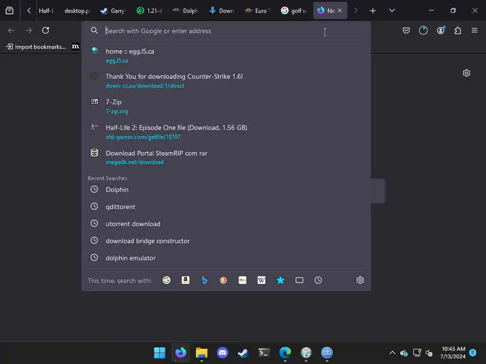Switch to the Garry tab
The height and width of the screenshot is (364, 486).
click(113, 10)
